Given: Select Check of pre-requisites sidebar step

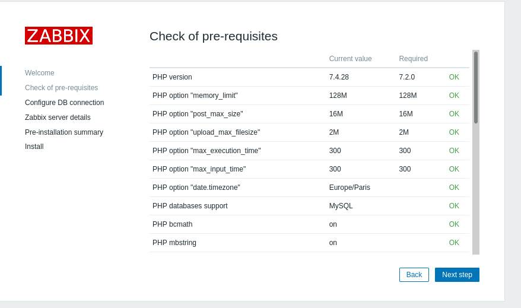Looking at the screenshot, I should pos(61,88).
